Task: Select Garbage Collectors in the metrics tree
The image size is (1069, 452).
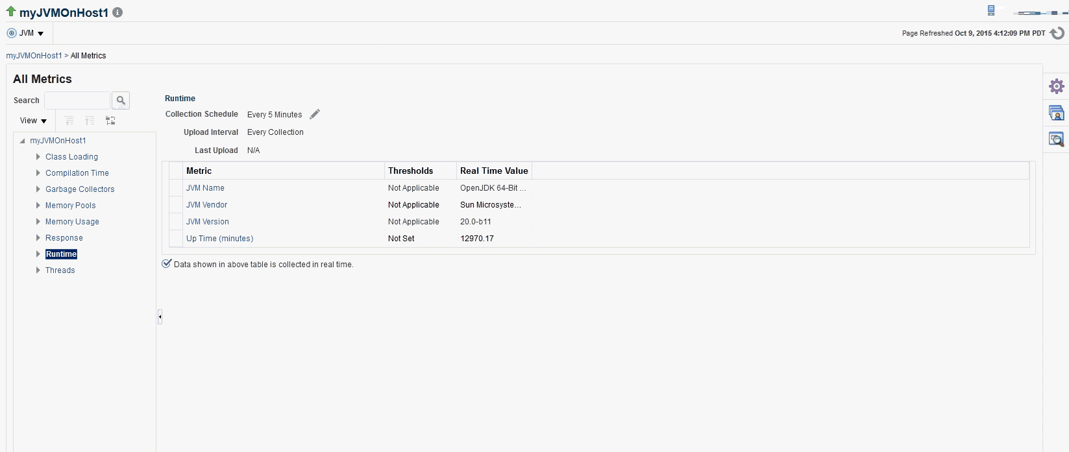Action: click(80, 189)
